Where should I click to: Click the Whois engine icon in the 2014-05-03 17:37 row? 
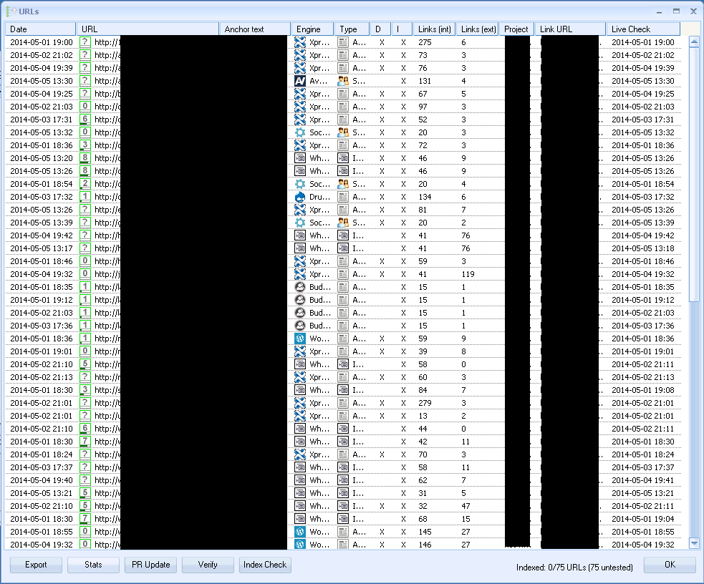pos(300,467)
